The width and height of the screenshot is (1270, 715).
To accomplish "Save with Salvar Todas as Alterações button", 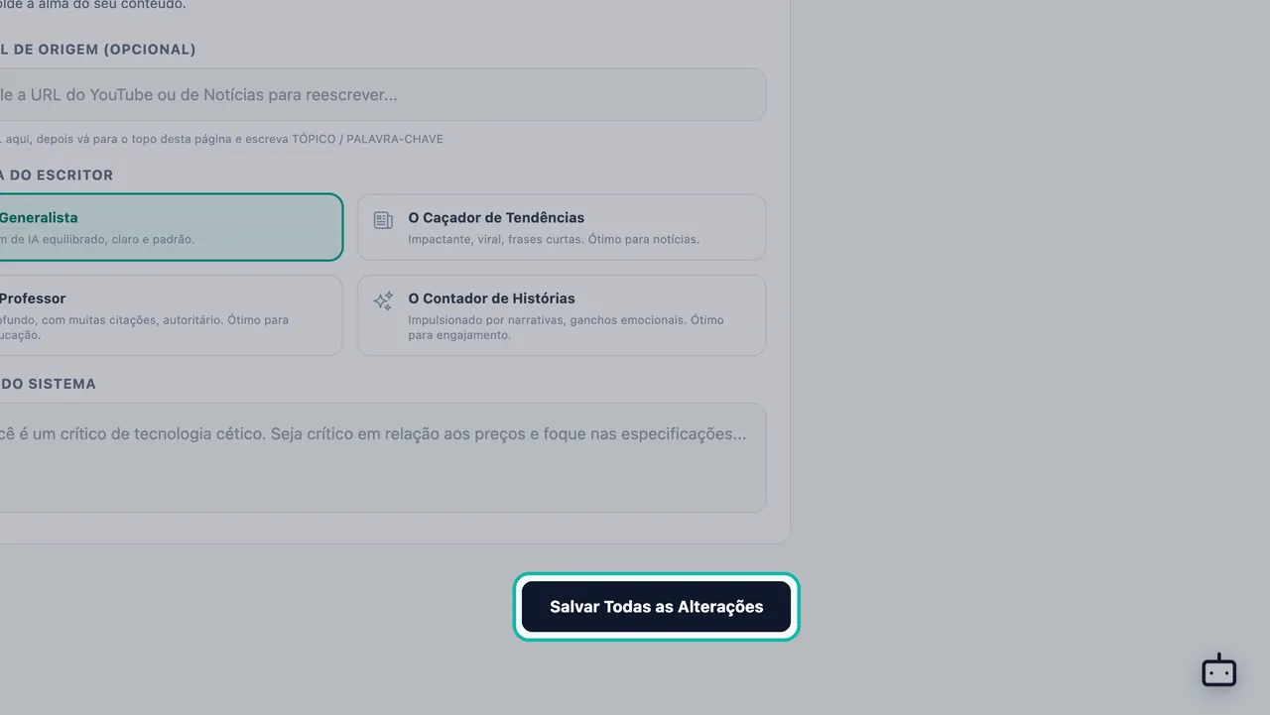I will 657,607.
